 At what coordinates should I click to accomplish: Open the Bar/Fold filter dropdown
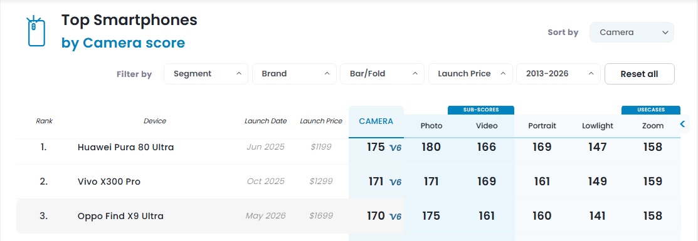click(382, 74)
